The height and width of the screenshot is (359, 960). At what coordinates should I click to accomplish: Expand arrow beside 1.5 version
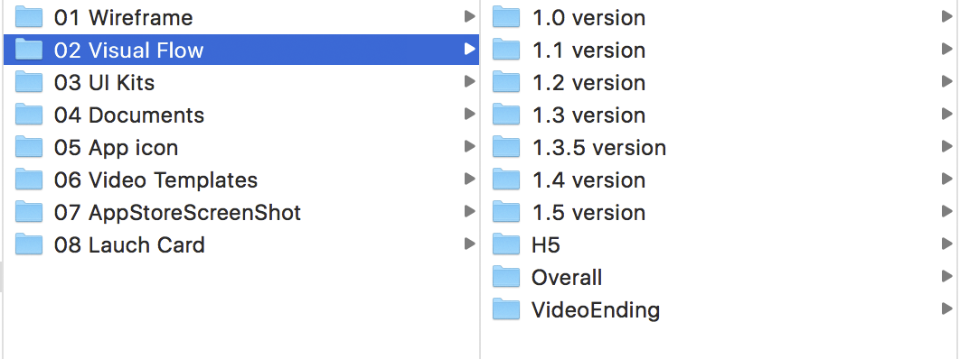click(947, 212)
